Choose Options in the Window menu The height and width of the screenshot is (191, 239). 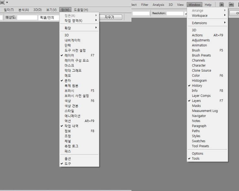[207, 153]
